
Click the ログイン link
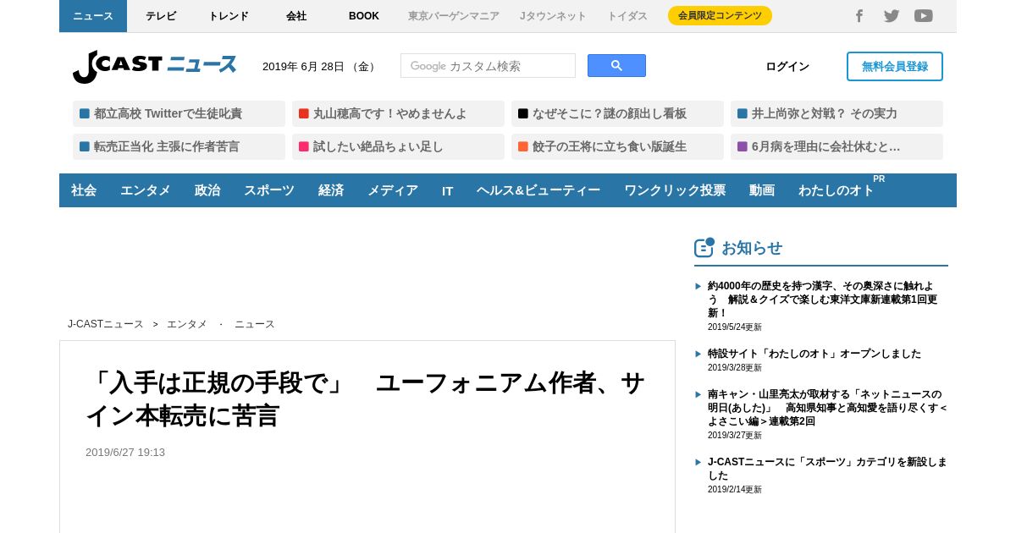tap(787, 67)
